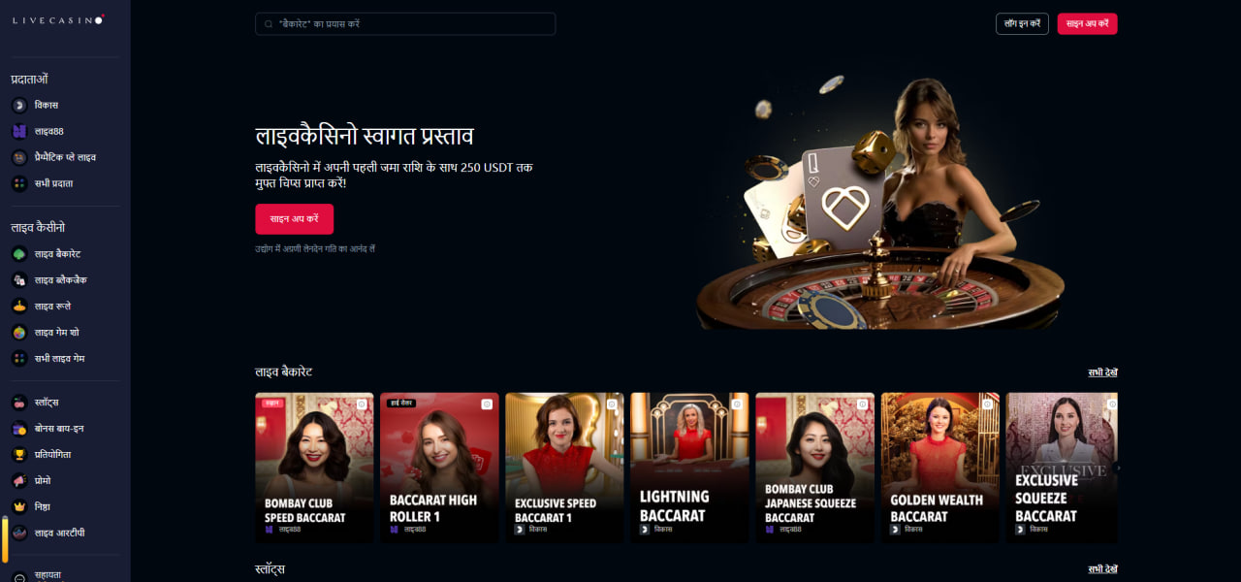
Task: Open स्लॉट्स cherry icon in sidebar
Action: tap(19, 402)
